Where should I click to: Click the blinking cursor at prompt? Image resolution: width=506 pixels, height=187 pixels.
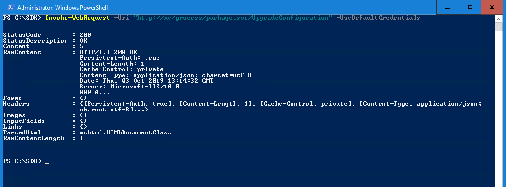point(47,163)
